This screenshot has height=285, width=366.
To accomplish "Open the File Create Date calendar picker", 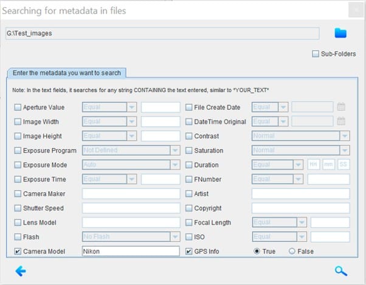I will [x=341, y=107].
